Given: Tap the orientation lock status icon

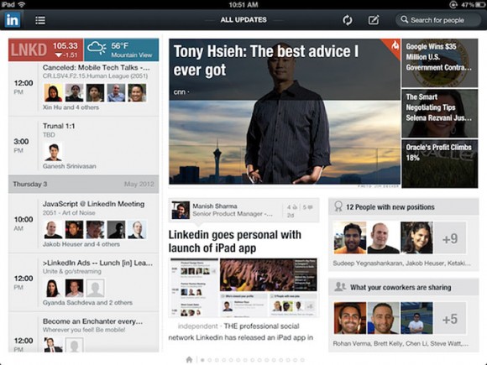Looking at the screenshot, I should point(453,4).
